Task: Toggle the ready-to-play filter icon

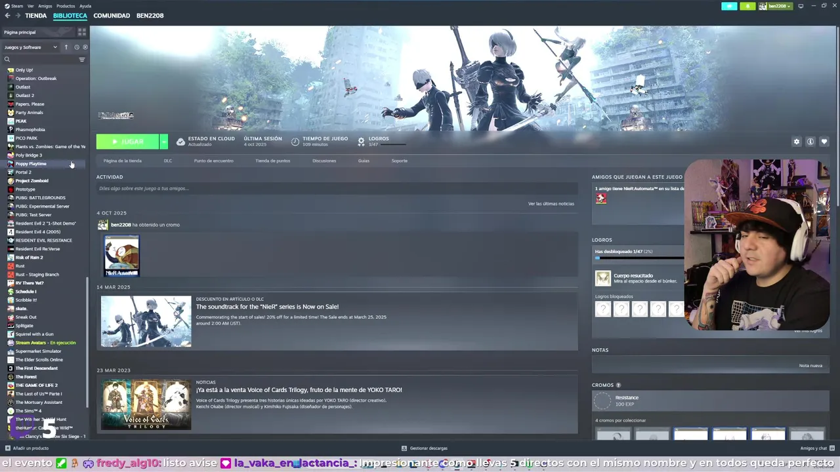Action: [85, 47]
